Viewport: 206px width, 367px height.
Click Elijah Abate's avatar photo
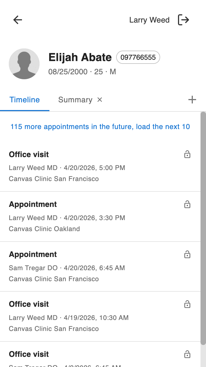pos(24,64)
